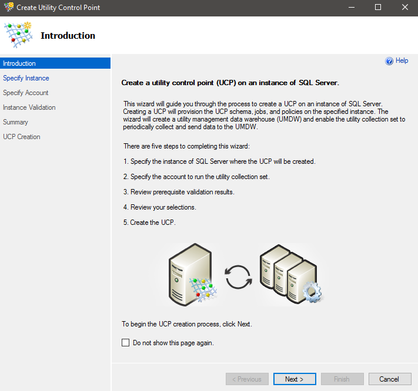Screen dimensions: 418x391
Task: Click the UCP server illustration
Action: point(192,275)
